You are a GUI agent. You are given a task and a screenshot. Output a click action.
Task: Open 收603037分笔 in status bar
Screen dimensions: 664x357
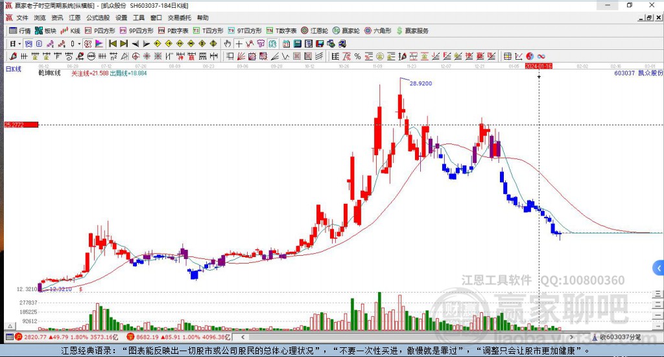pos(617,337)
